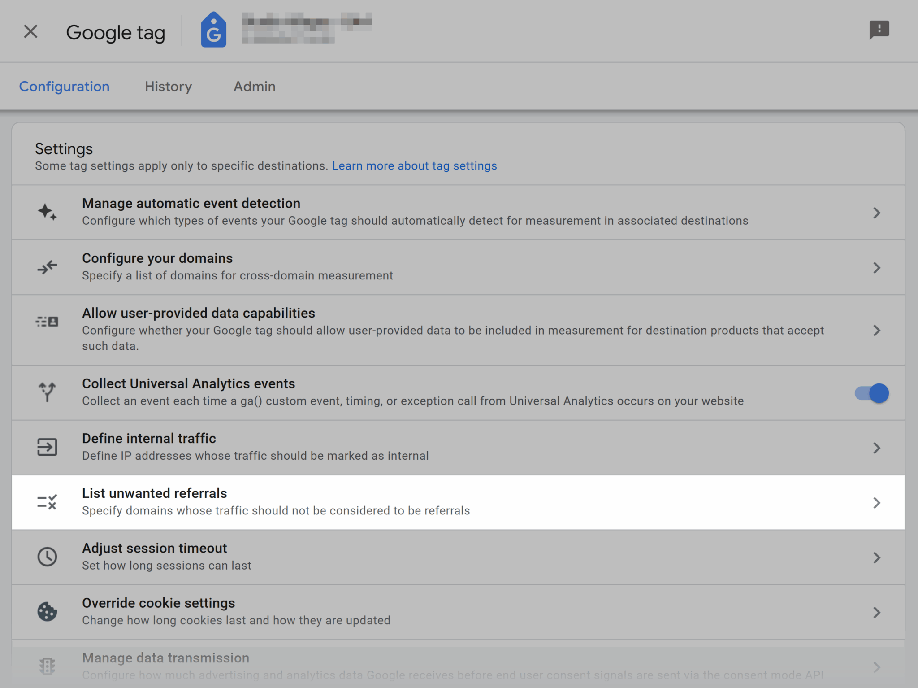This screenshot has height=688, width=918.
Task: Open the send feedback icon in header
Action: tap(879, 30)
